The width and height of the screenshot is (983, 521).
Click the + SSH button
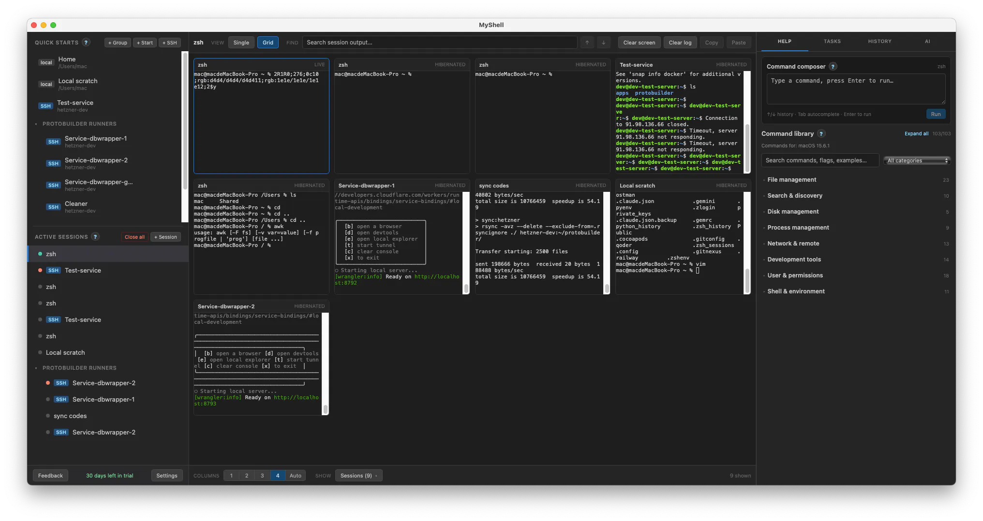tap(170, 43)
